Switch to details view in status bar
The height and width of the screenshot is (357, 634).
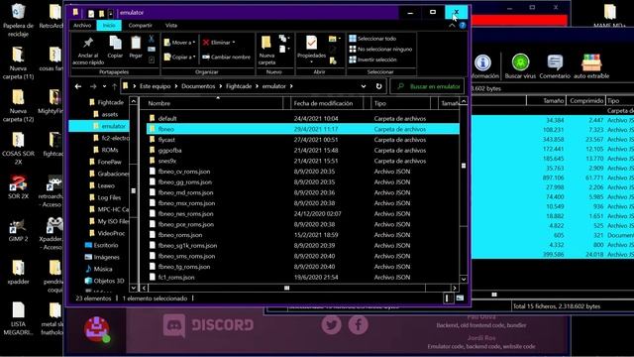coord(447,298)
